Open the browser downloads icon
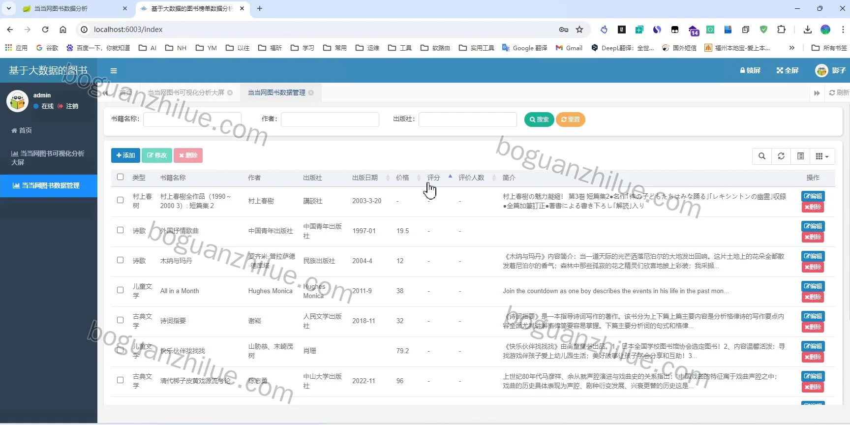Image resolution: width=850 pixels, height=425 pixels. pos(808,30)
